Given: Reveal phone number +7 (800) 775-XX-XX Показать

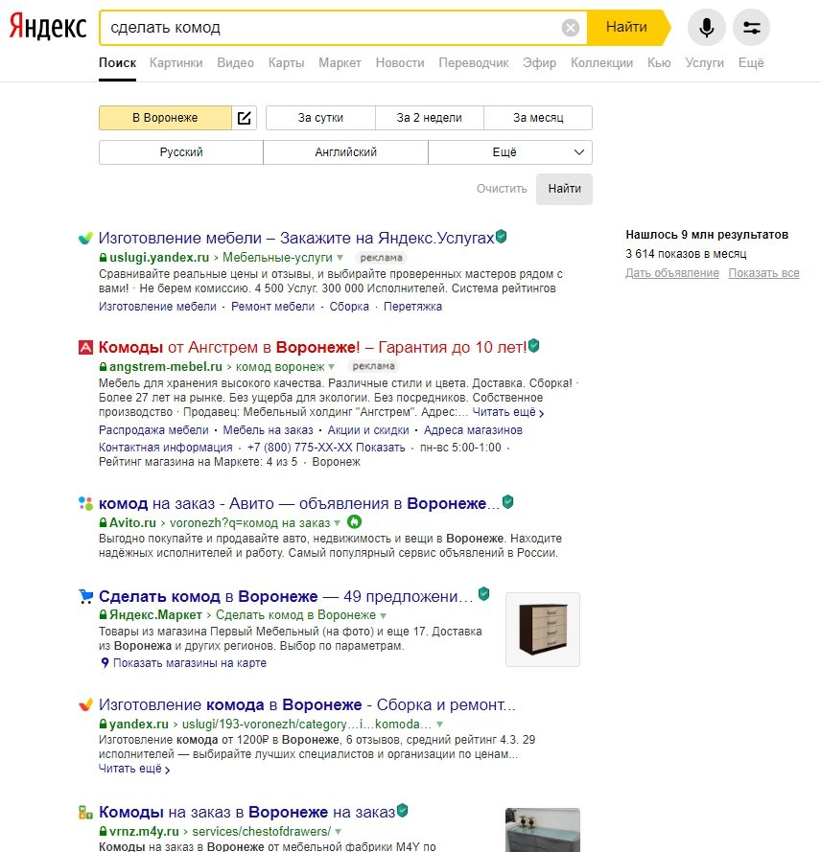Looking at the screenshot, I should (x=326, y=448).
